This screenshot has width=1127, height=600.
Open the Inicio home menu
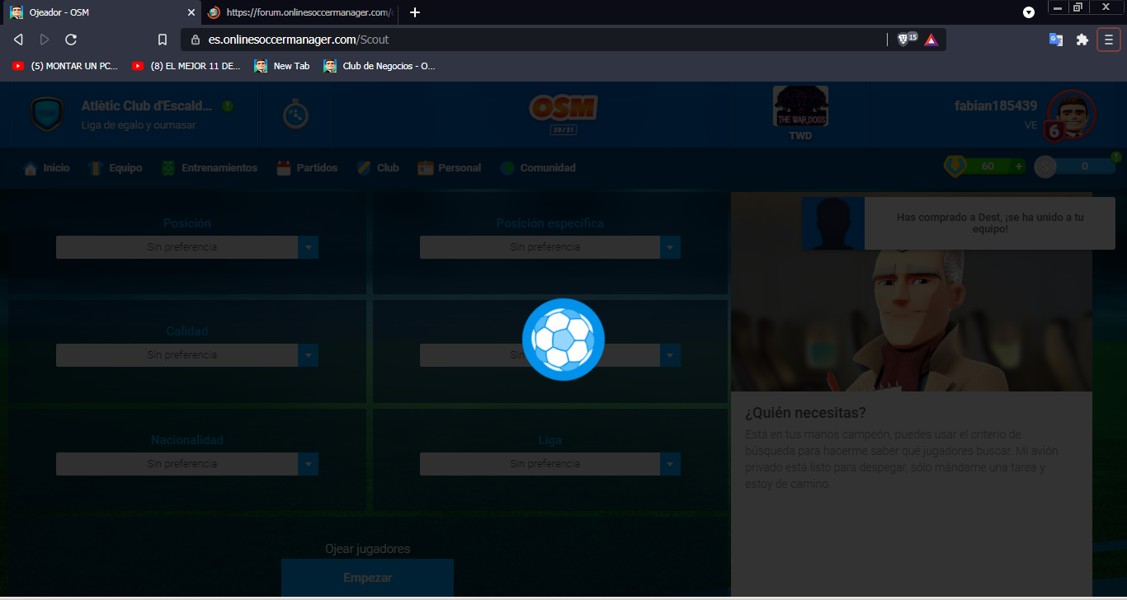[47, 168]
